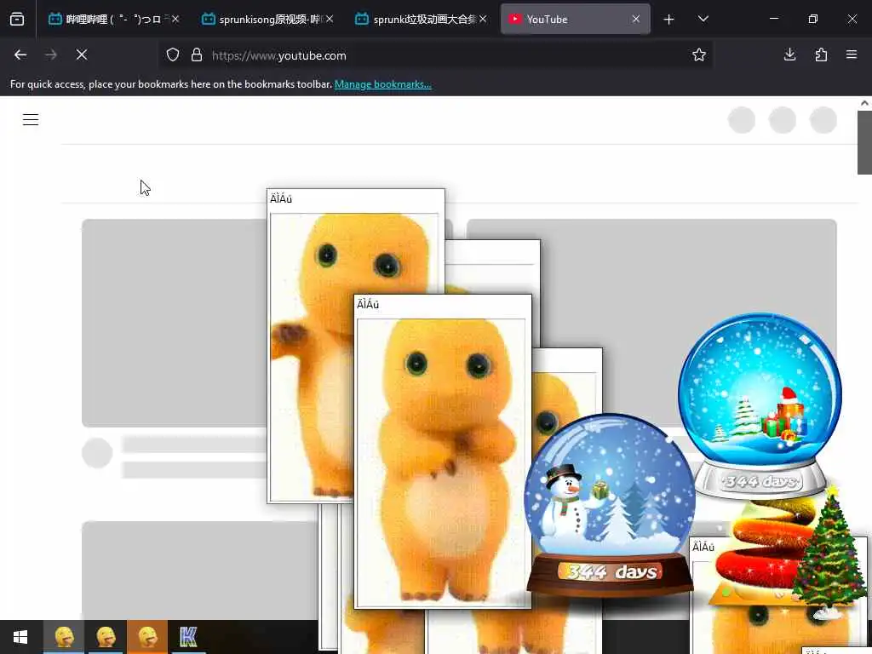Open Windows Start menu

[x=20, y=637]
